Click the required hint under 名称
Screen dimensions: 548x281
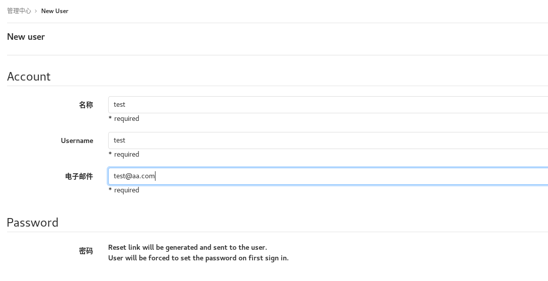tap(124, 119)
